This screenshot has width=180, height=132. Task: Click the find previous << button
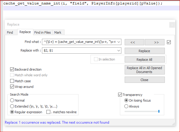click(x=134, y=42)
